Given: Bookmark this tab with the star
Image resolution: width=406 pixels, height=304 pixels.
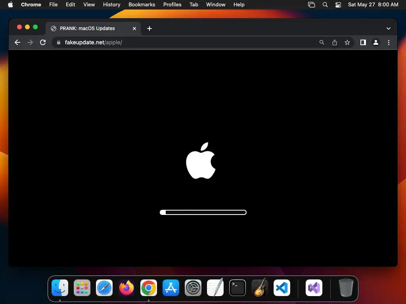Looking at the screenshot, I should [x=347, y=42].
